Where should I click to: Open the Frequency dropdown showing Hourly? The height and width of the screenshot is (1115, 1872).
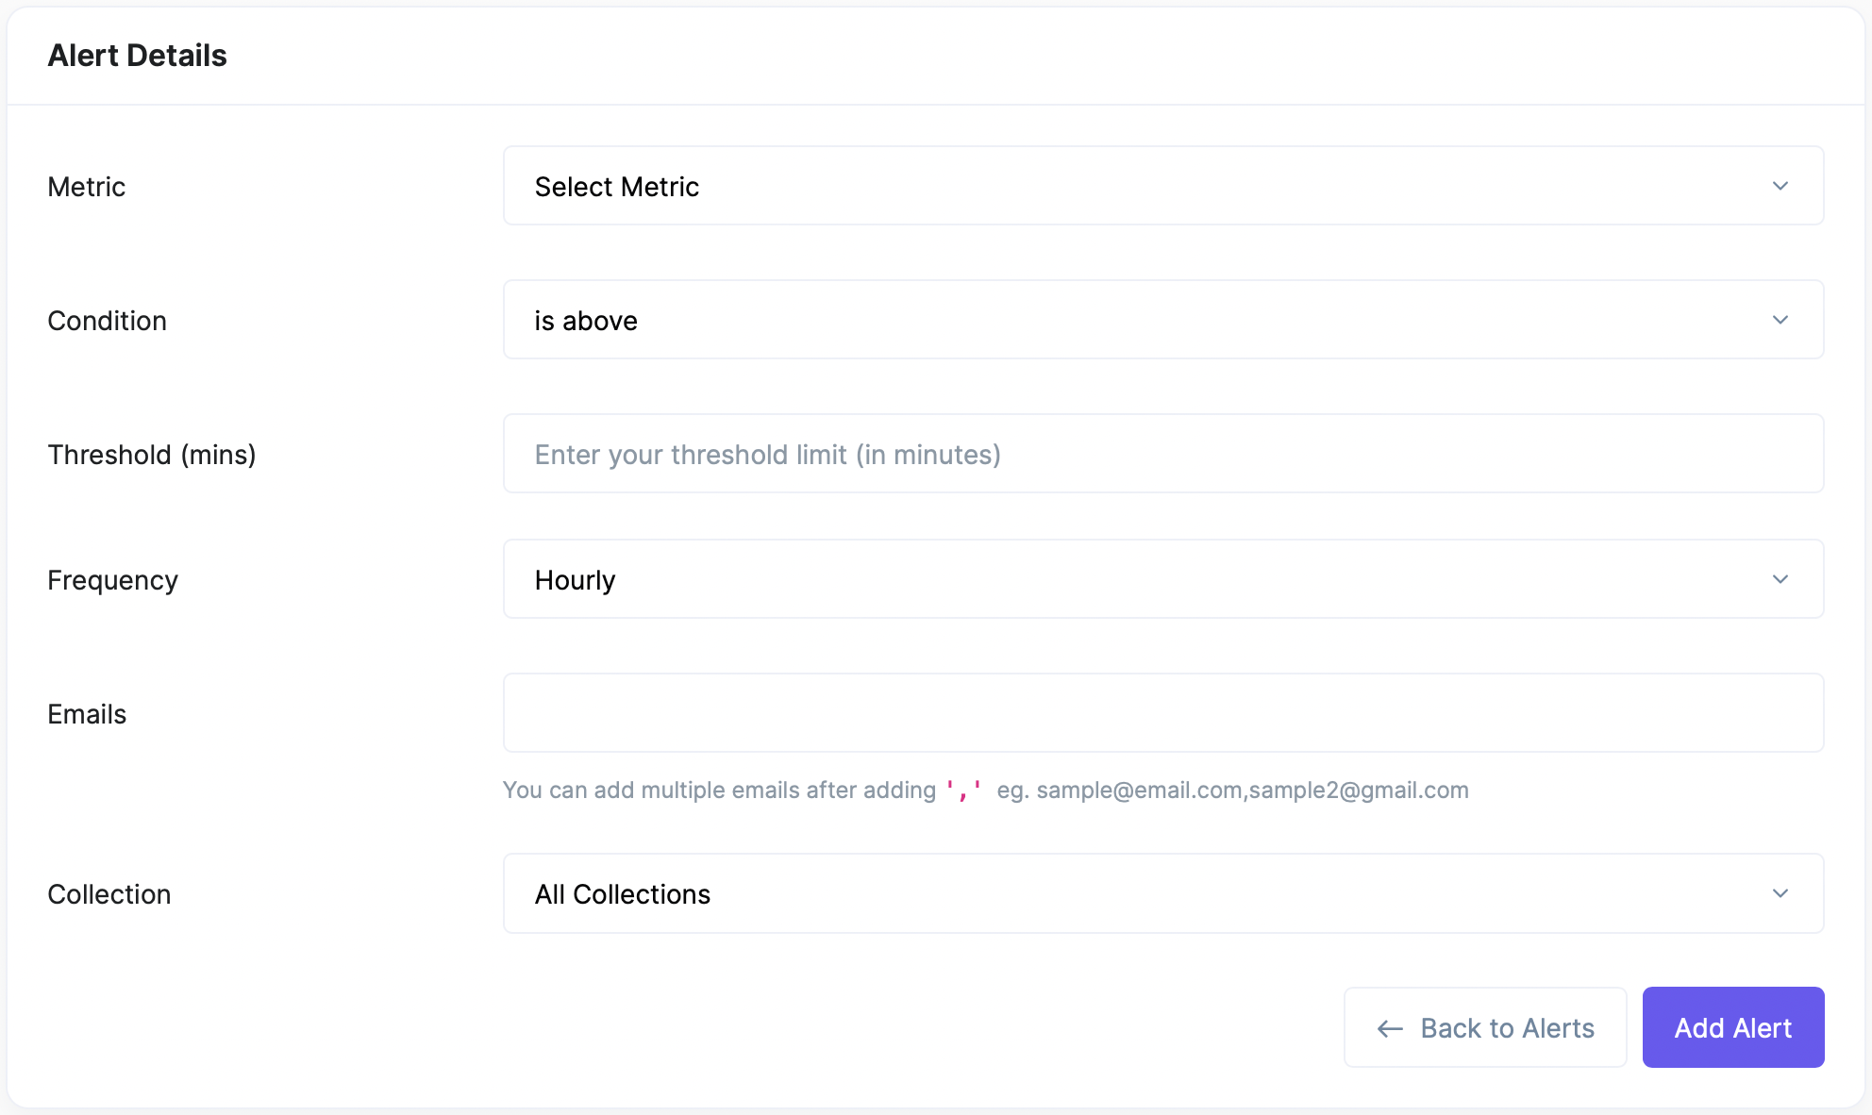[x=1163, y=579]
